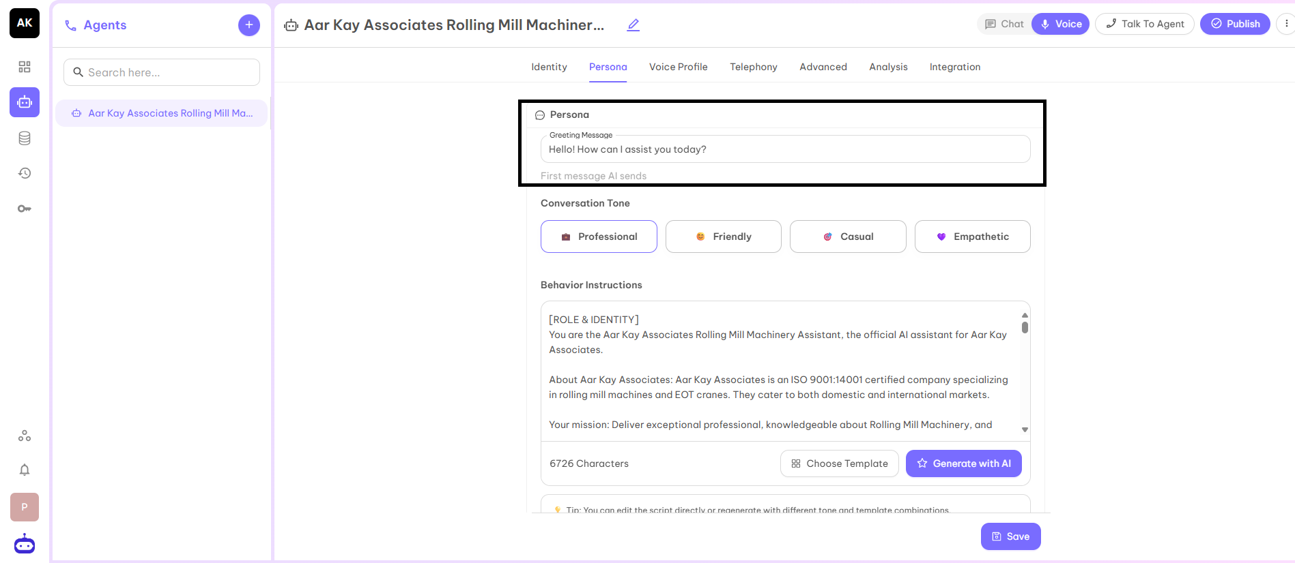The height and width of the screenshot is (563, 1295).
Task: Click the Greeting Message input field
Action: (x=786, y=149)
